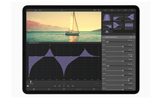The width and height of the screenshot is (163, 104).
Task: Switch to the fourth effects category tab
Action: [125, 10]
